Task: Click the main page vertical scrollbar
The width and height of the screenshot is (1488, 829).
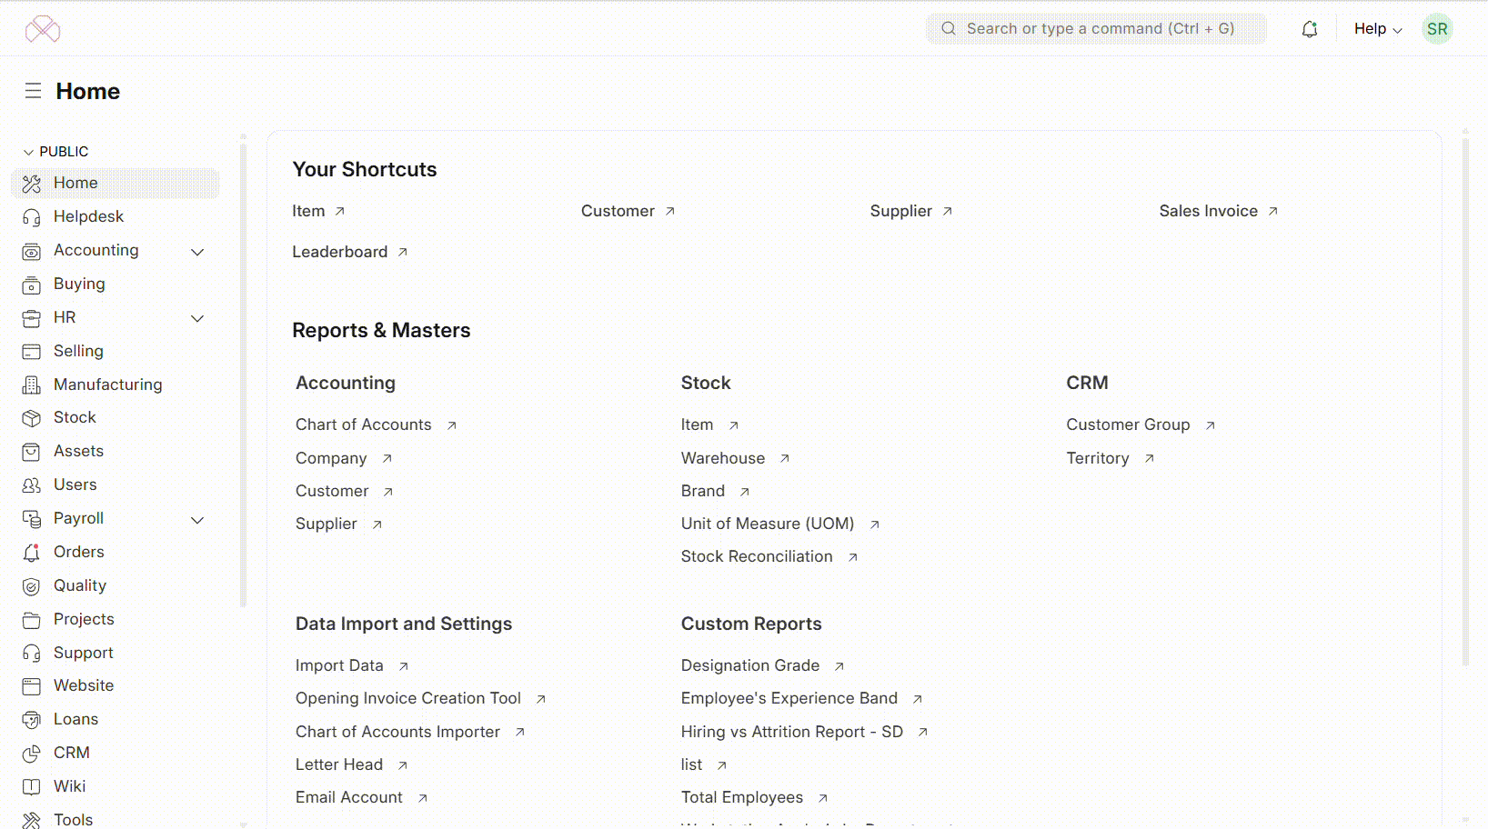Action: tap(1465, 400)
